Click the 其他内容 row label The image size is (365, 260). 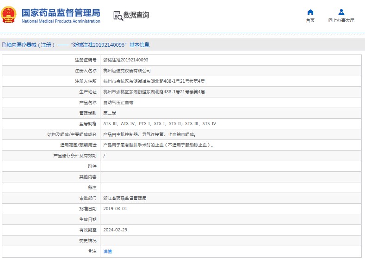coord(87,177)
